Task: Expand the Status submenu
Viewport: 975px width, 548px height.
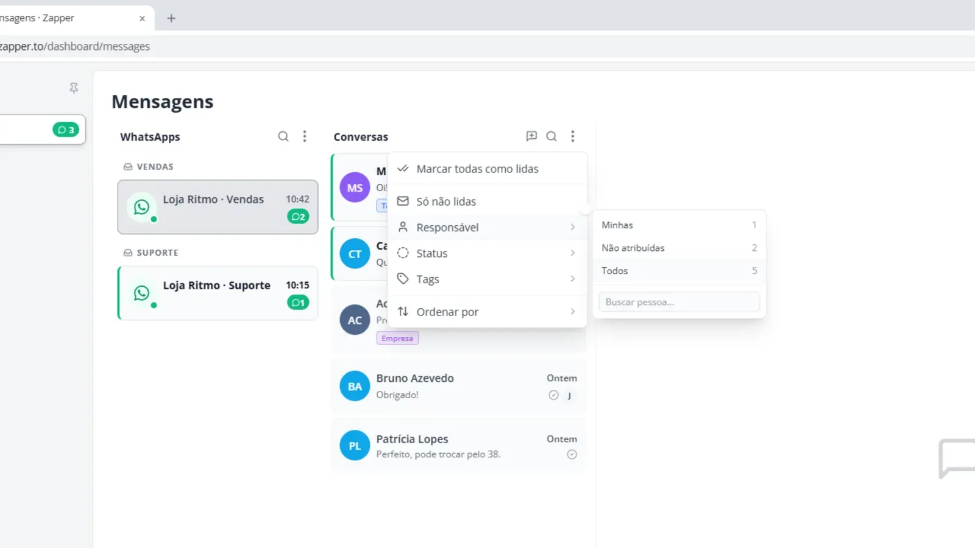Action: (487, 253)
